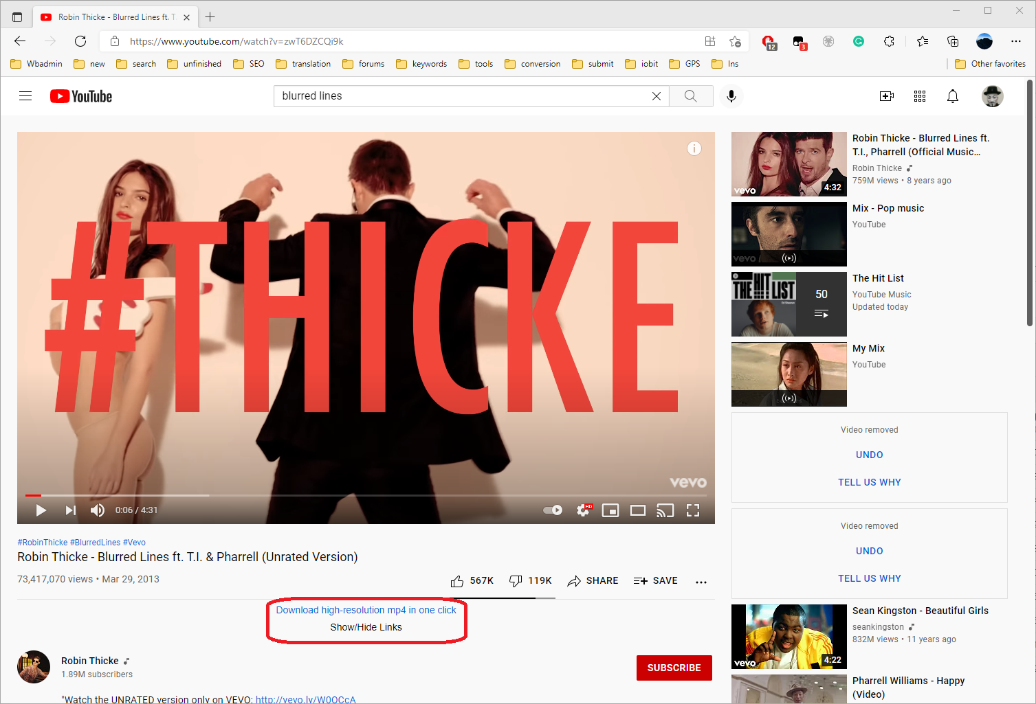
Task: Open the SEO bookmarks folder
Action: pos(249,64)
